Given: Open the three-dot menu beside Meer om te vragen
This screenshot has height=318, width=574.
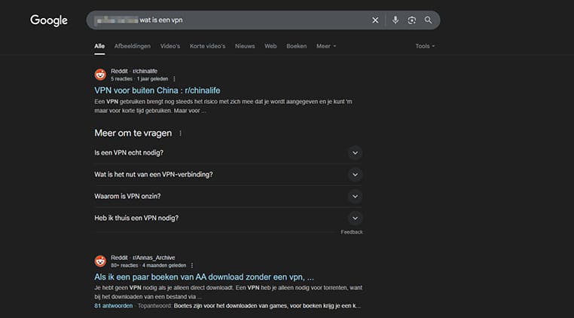Looking at the screenshot, I should [x=180, y=133].
